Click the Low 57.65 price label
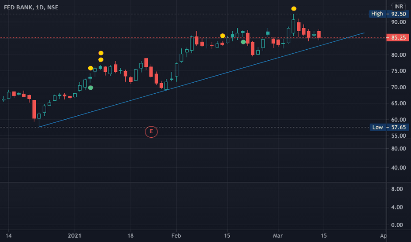 point(389,128)
